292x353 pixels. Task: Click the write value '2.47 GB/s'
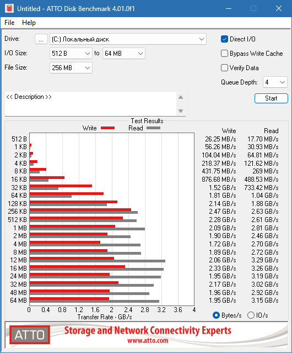click(223, 212)
